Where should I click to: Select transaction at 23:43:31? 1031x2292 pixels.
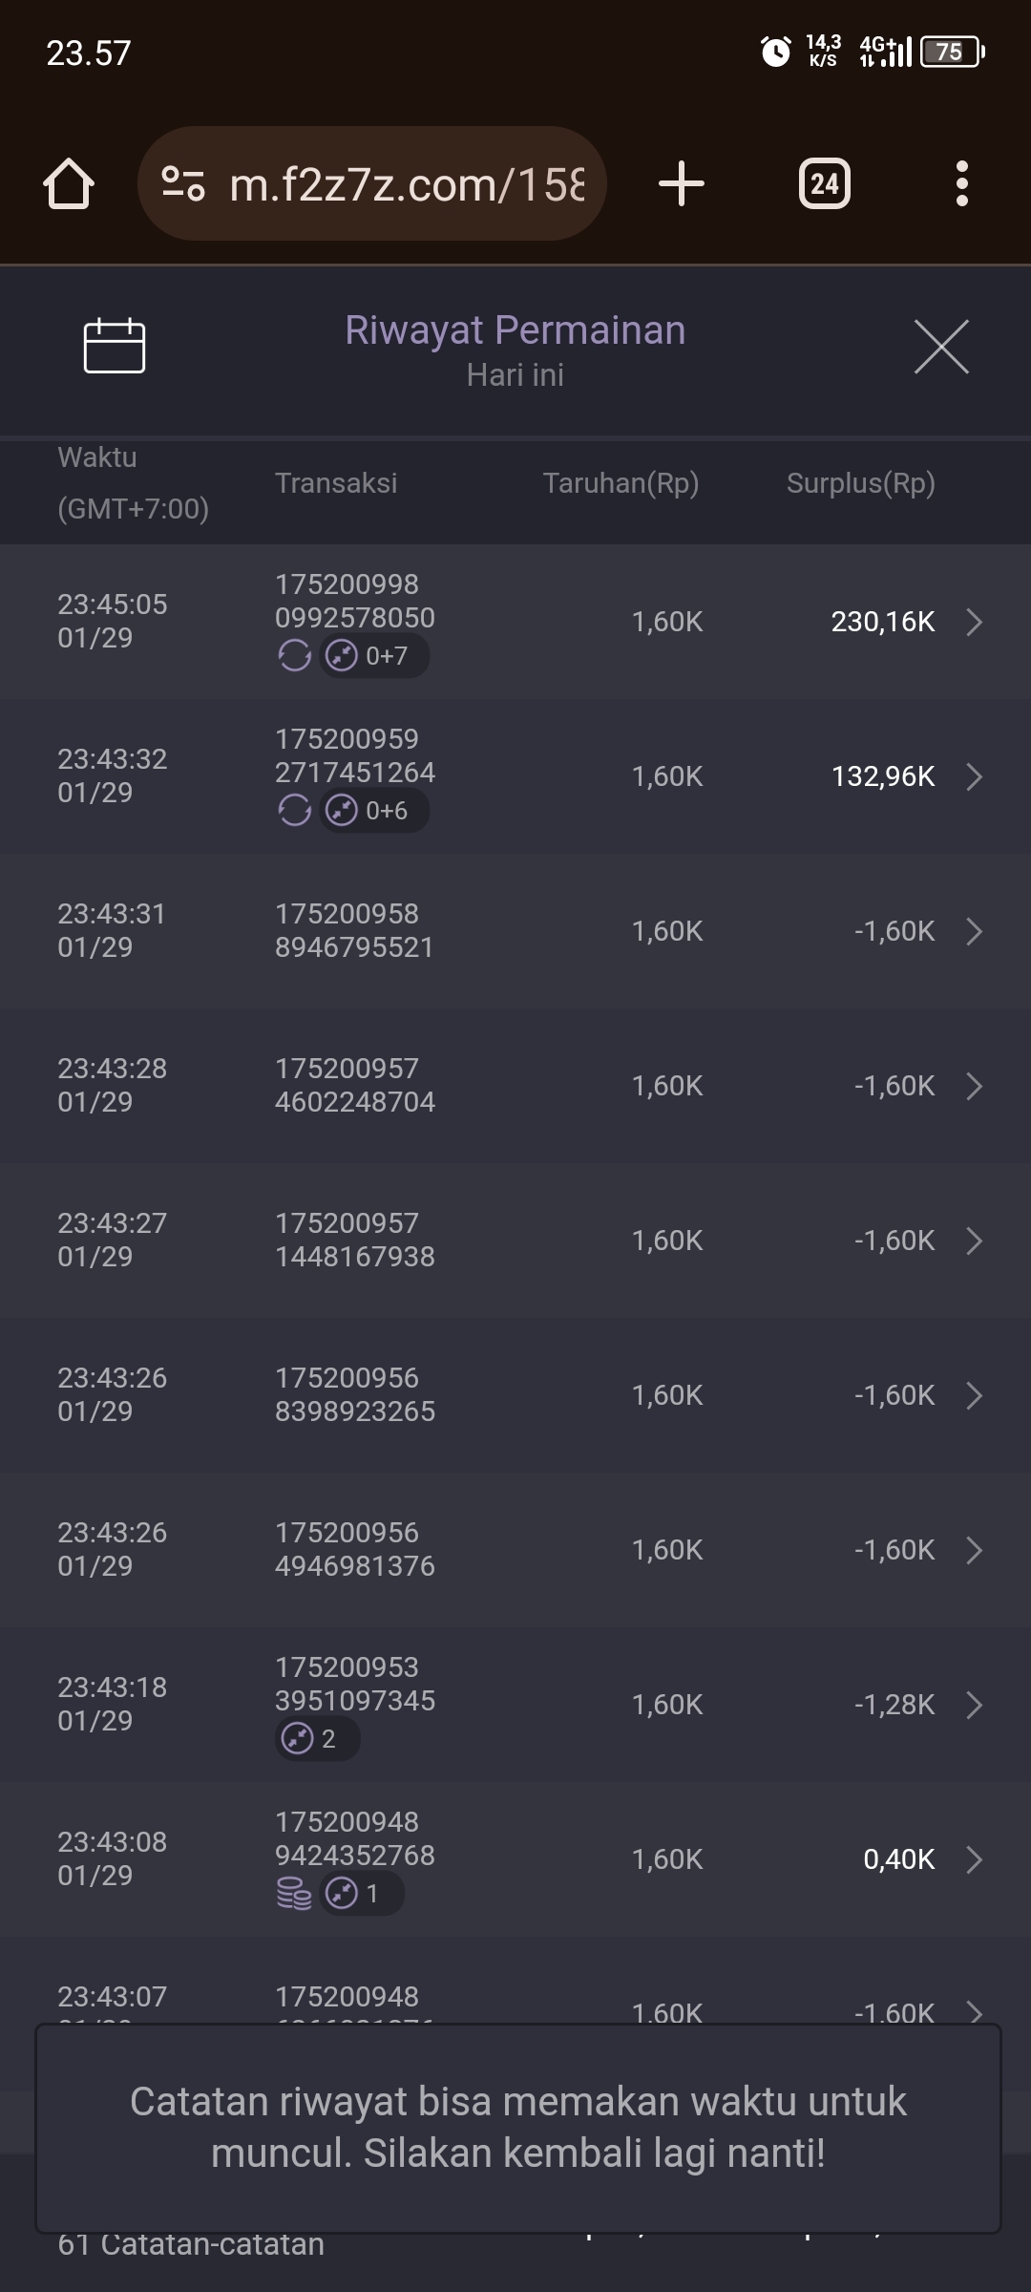[515, 931]
